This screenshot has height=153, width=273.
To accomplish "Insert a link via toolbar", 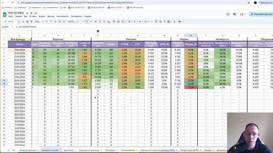I will (152, 22).
